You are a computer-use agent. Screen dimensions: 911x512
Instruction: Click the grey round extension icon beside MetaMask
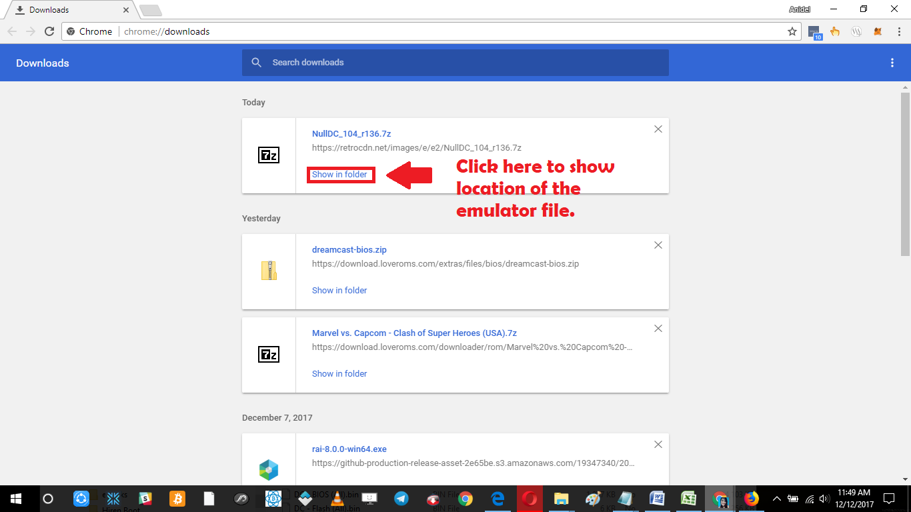click(x=857, y=31)
